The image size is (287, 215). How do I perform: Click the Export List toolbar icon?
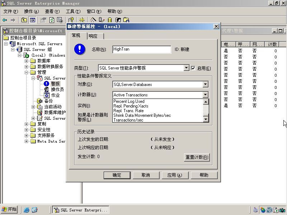(x=60, y=20)
